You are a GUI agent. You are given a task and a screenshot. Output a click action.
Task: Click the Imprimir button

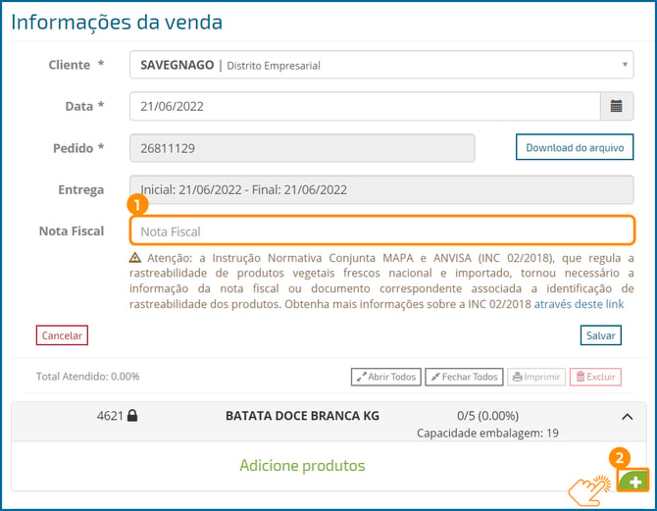(536, 377)
